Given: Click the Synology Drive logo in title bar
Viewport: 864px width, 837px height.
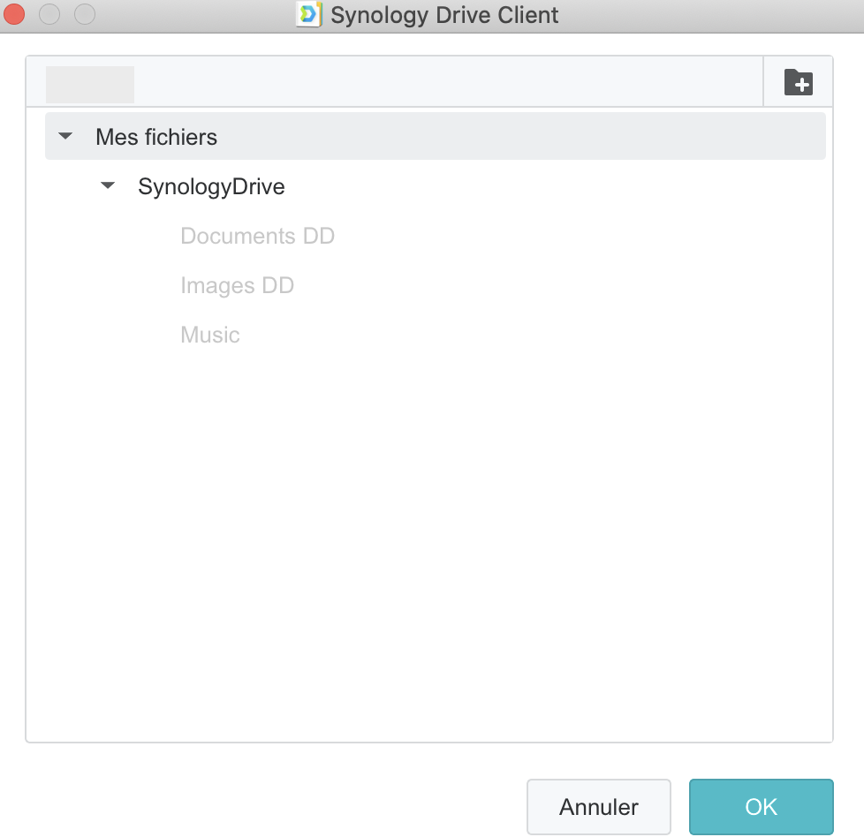Looking at the screenshot, I should tap(308, 14).
